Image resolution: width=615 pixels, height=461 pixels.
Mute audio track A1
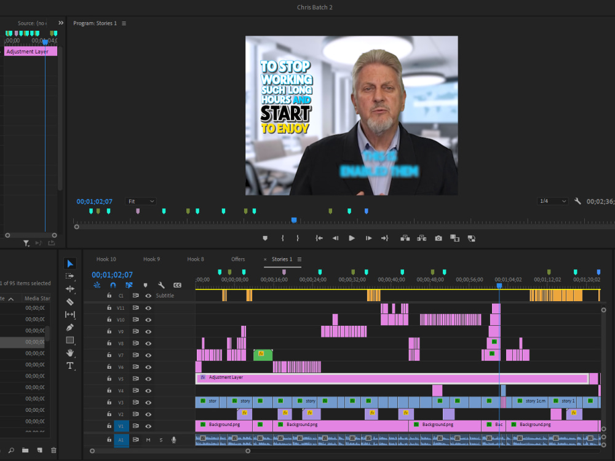pos(148,440)
